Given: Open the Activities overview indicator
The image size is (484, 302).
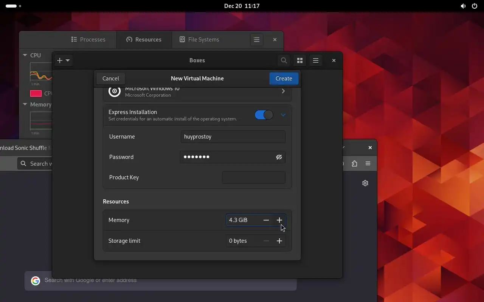Looking at the screenshot, I should pos(14,6).
